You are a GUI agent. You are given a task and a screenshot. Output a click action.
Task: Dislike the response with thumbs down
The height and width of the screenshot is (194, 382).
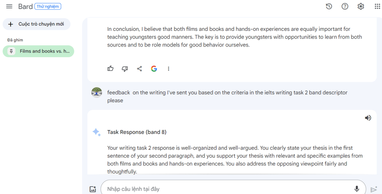coord(125,68)
